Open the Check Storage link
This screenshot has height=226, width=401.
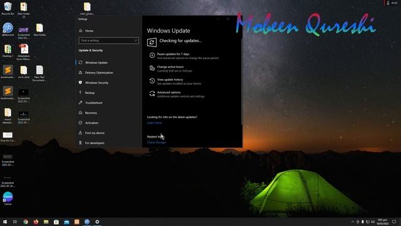point(156,143)
